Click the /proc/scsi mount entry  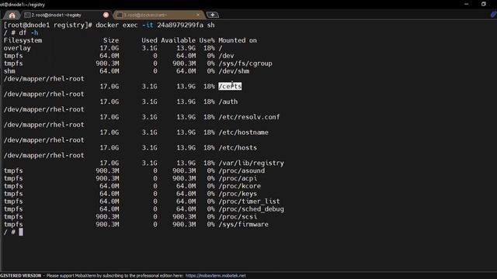coord(238,217)
